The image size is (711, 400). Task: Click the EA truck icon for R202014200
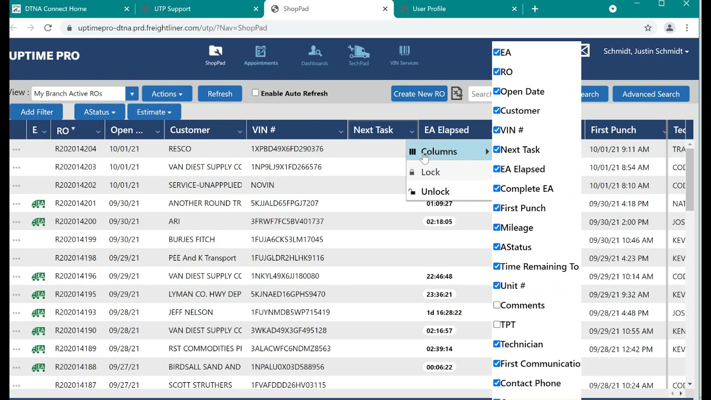click(38, 222)
